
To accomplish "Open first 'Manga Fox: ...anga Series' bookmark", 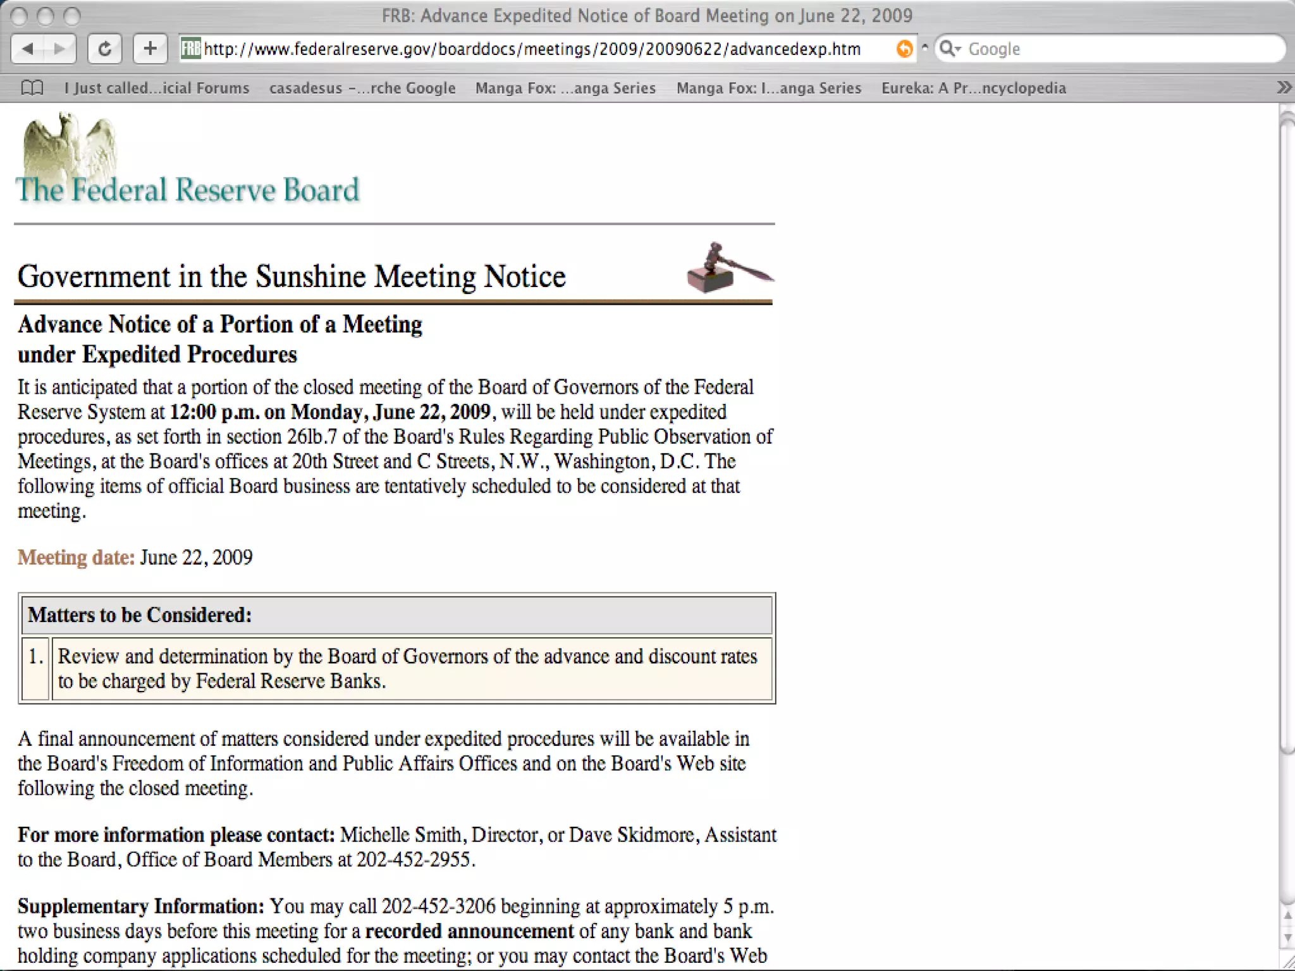I will pyautogui.click(x=565, y=88).
